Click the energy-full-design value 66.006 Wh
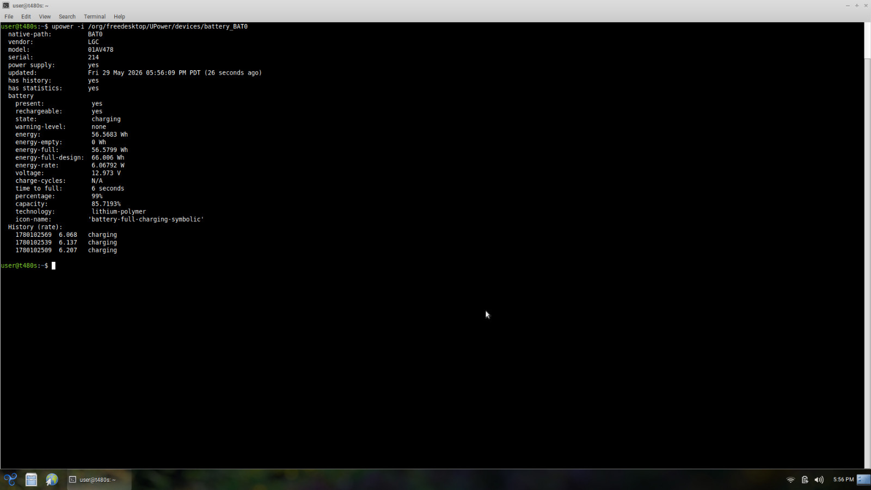Screen dimensions: 871x490 click(108, 158)
